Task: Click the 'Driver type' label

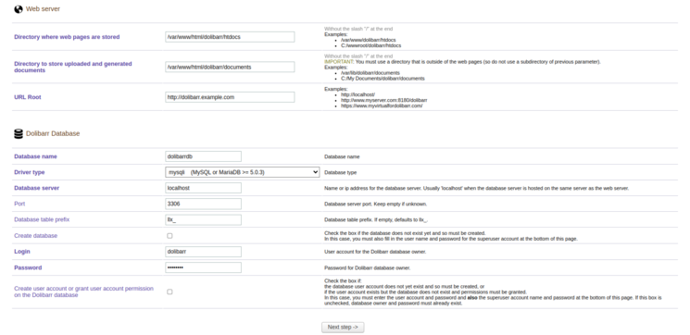Action: pyautogui.click(x=29, y=172)
